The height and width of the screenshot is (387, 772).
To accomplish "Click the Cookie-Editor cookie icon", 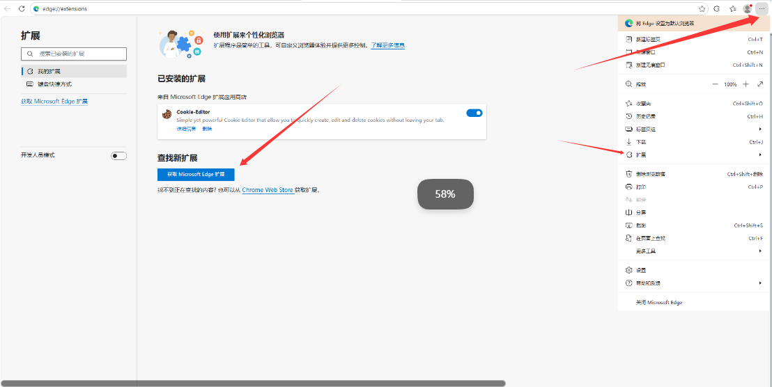I will click(x=167, y=114).
